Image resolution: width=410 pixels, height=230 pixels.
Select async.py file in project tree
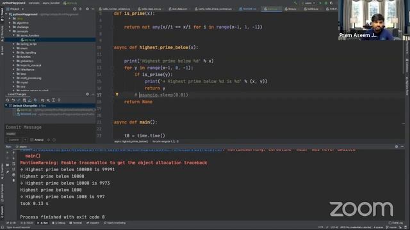[29, 40]
